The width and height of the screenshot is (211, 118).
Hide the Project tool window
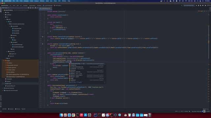coord(38,8)
